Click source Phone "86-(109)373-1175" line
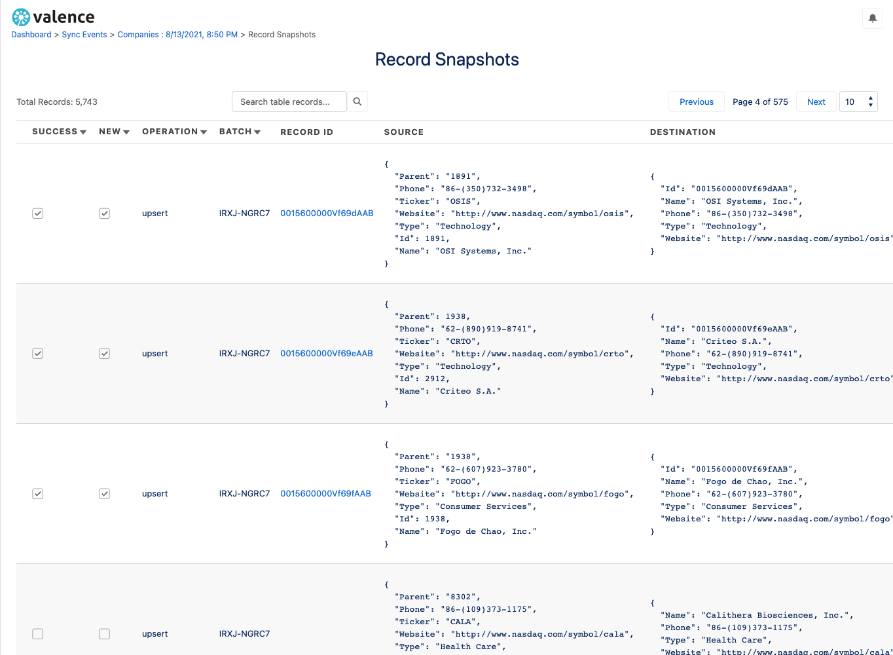This screenshot has width=893, height=655. [x=465, y=609]
